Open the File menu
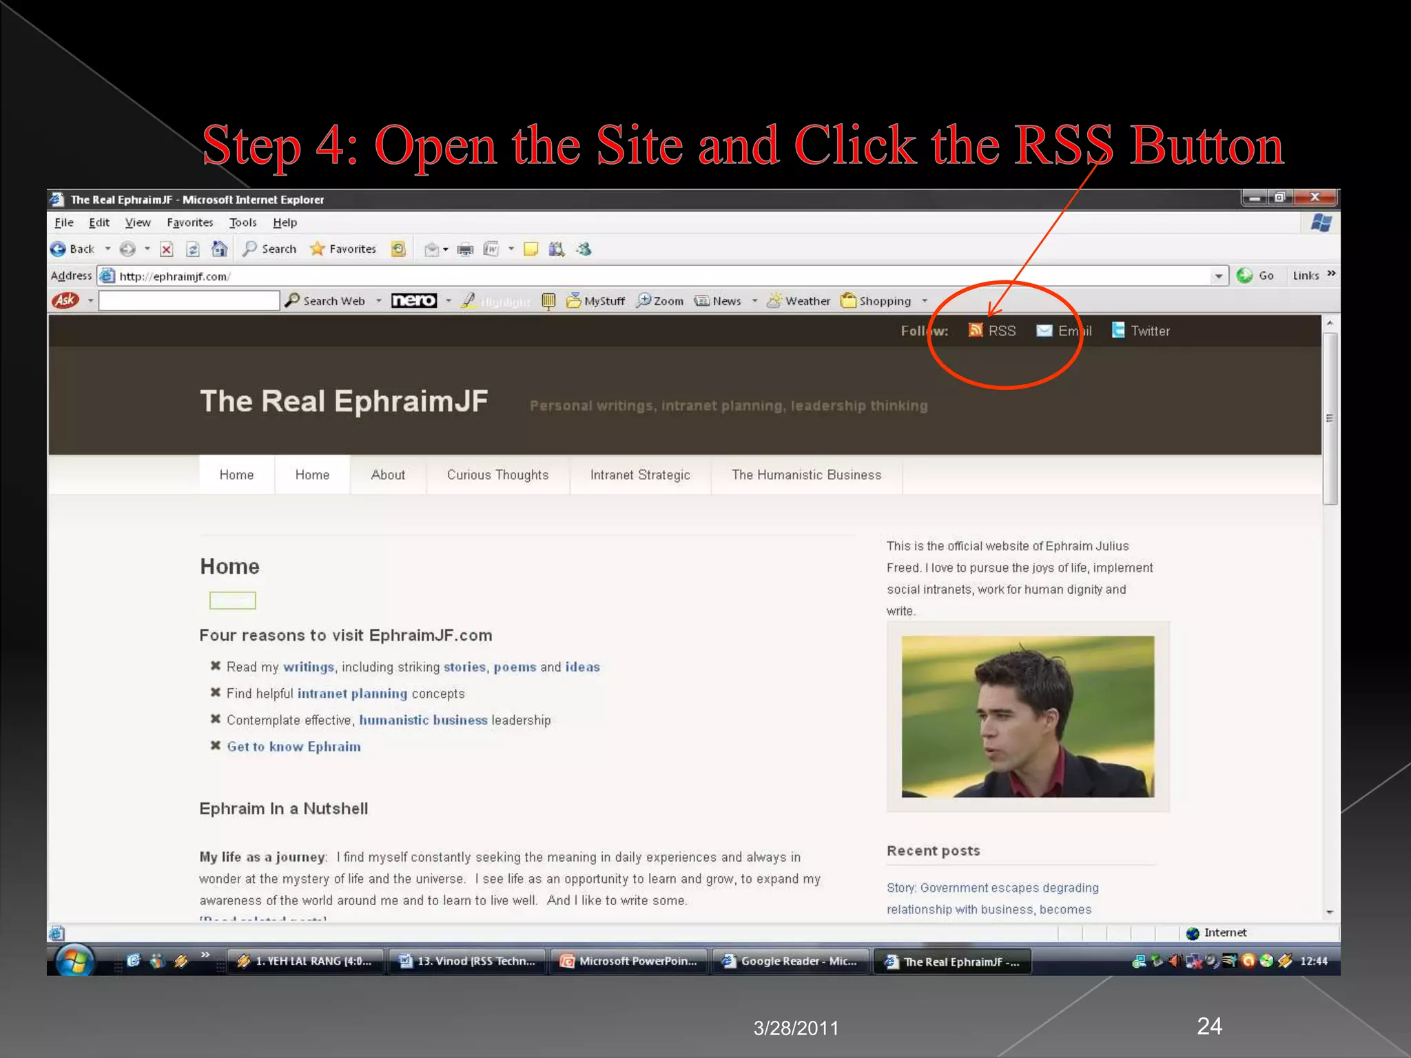Screen dimensions: 1411x1058 coord(64,222)
